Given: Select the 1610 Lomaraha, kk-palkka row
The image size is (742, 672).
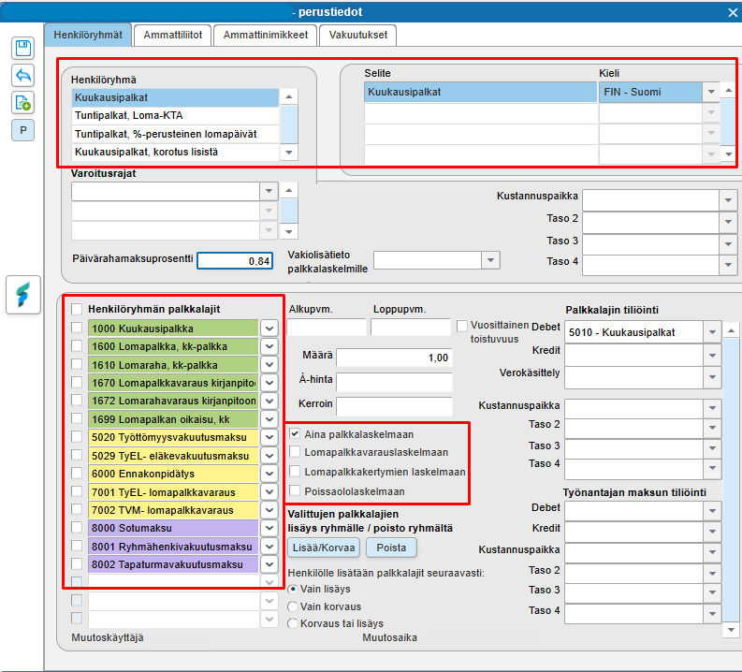Looking at the screenshot, I should 173,365.
